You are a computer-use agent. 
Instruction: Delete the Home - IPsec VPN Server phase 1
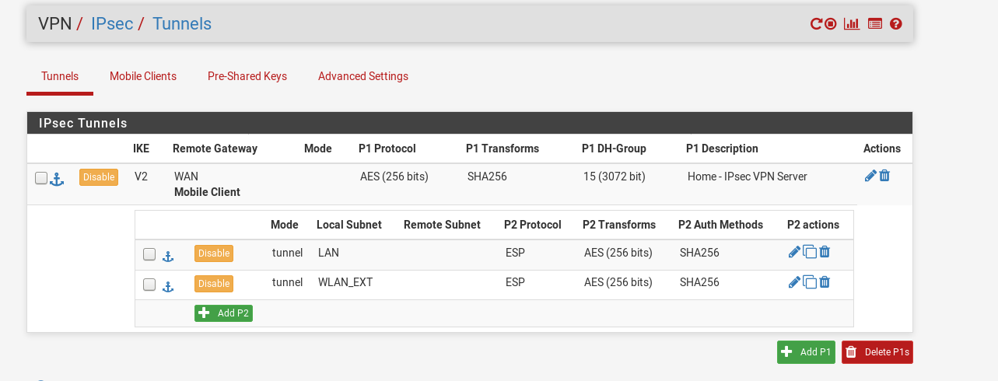pyautogui.click(x=884, y=176)
